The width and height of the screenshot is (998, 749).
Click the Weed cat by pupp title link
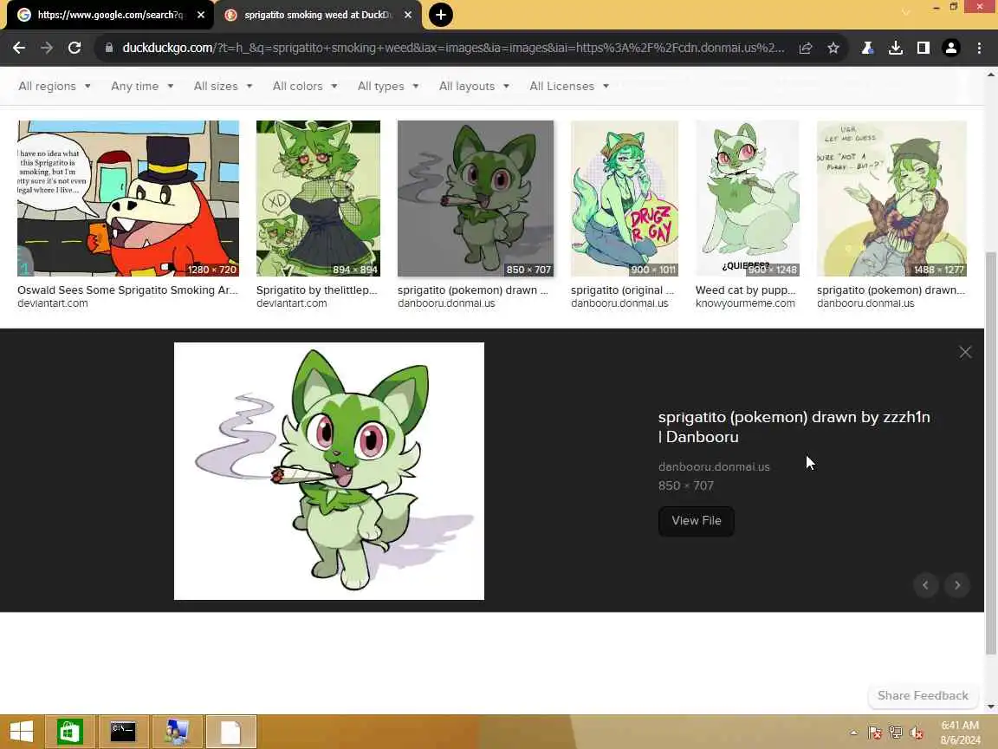[745, 290]
